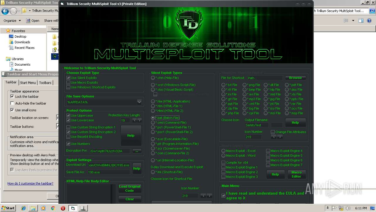Click Open in Explorer toolbar
Image resolution: width=376 pixels, height=212 pixels.
(x=33, y=21)
